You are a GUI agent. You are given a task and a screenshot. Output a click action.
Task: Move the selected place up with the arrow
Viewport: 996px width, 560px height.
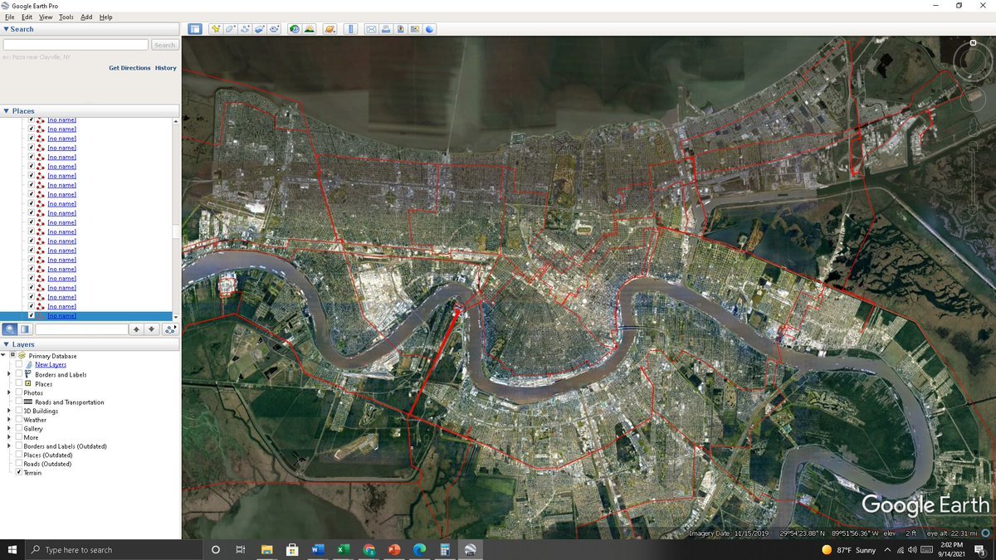(137, 329)
